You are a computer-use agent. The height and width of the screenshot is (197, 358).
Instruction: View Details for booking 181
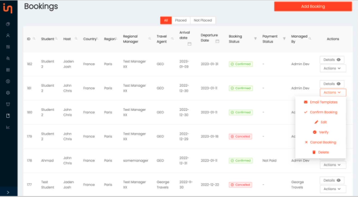click(332, 84)
